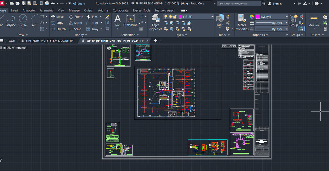329x171 pixels.
Task: Click the Create Block icon
Action: coord(227,17)
